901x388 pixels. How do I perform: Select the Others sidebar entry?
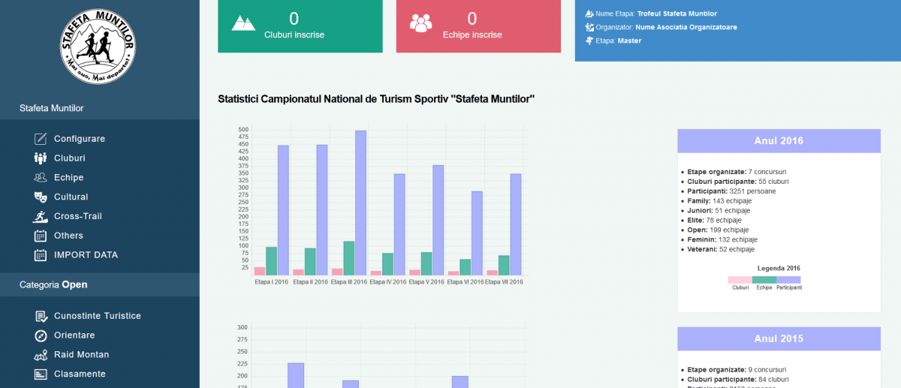pyautogui.click(x=69, y=236)
